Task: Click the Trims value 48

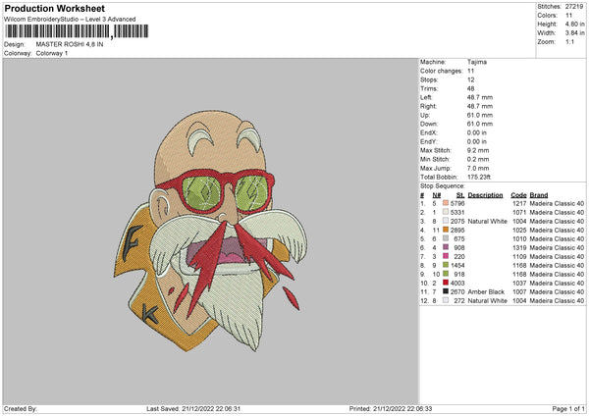Action: [470, 88]
